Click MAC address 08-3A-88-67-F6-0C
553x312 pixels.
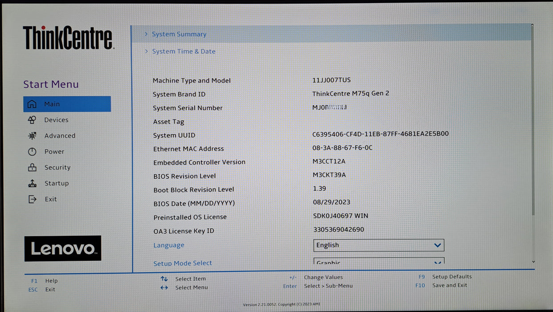[343, 148]
